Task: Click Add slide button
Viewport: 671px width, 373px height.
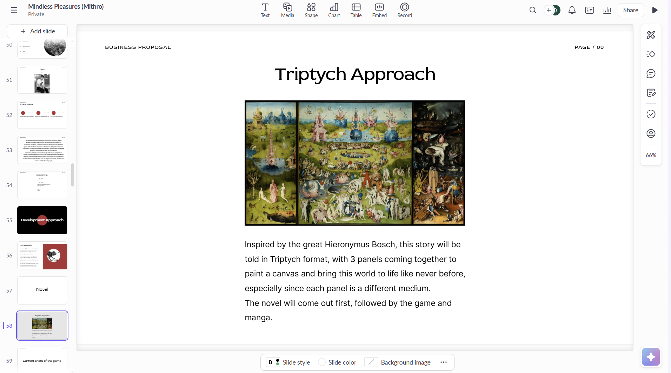Action: [x=38, y=31]
